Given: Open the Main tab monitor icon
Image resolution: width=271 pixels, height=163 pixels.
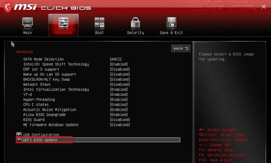Looking at the screenshot, I should coord(28,23).
